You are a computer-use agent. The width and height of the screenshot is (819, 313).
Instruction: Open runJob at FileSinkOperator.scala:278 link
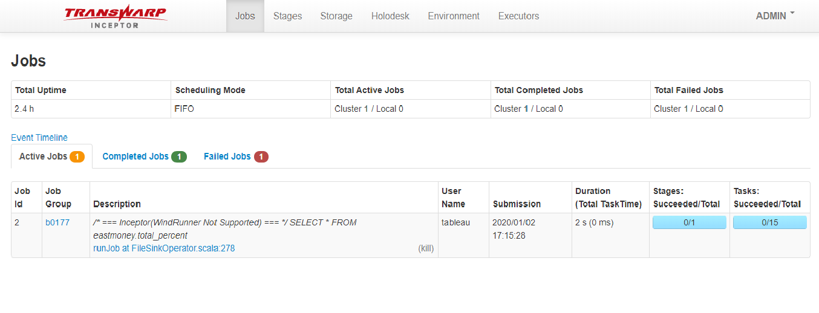[164, 248]
